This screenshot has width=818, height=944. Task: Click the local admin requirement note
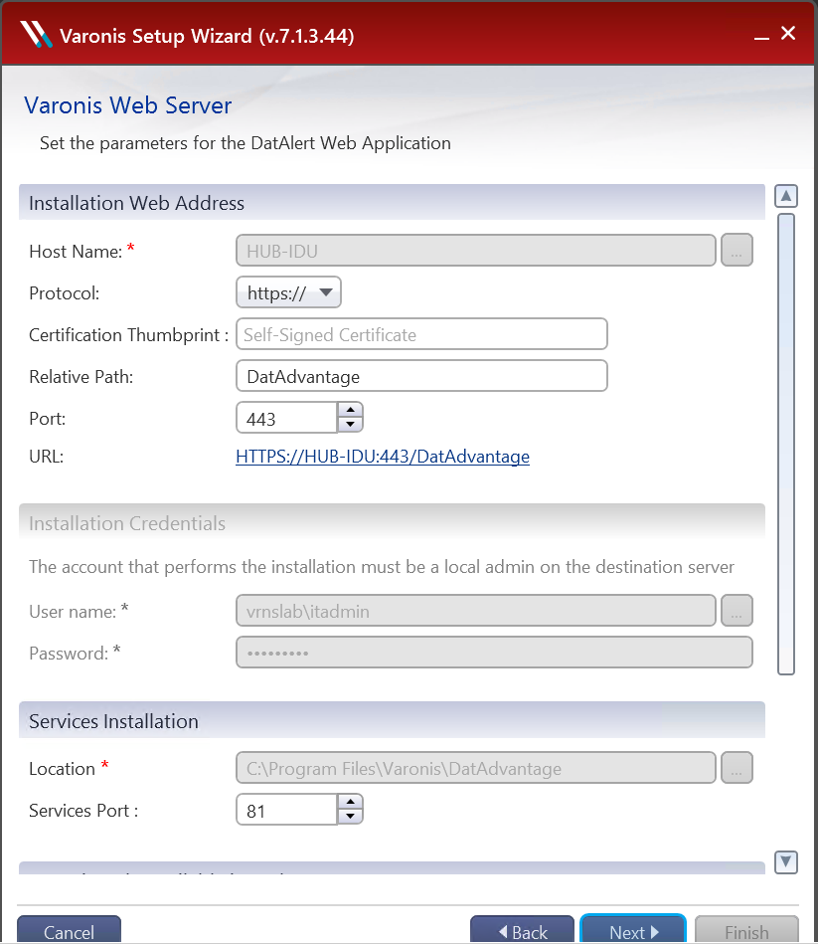[x=382, y=567]
